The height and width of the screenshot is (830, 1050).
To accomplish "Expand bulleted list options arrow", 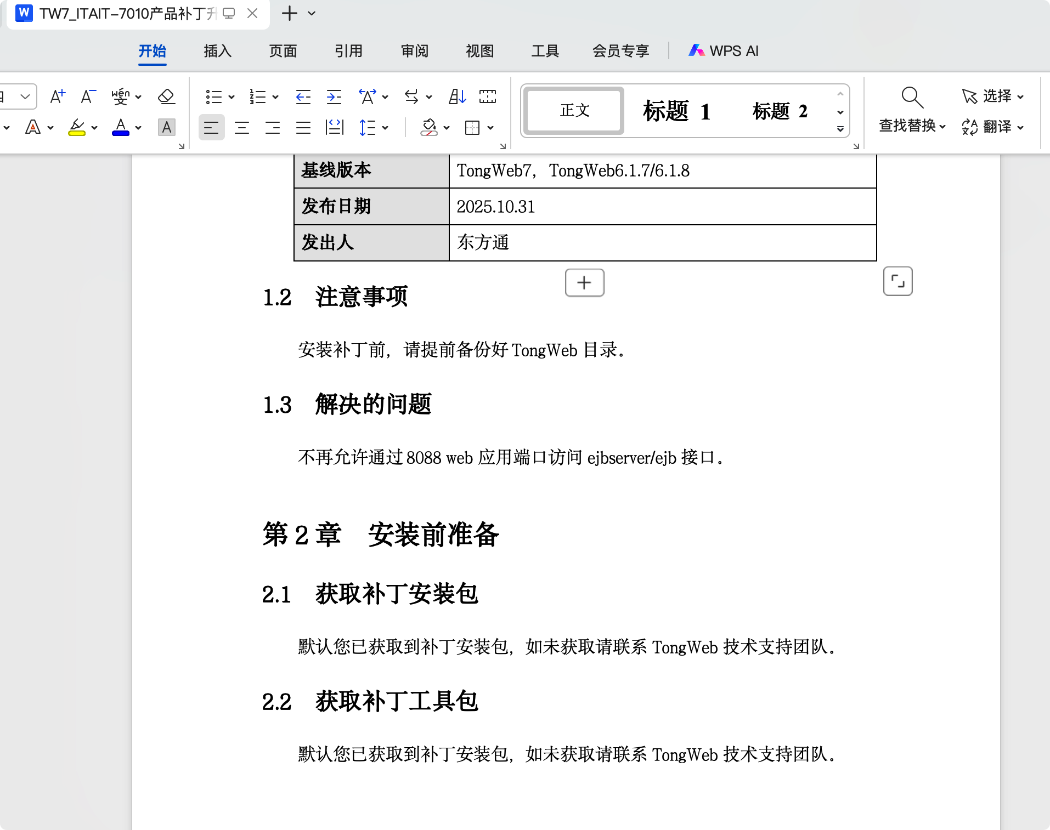I will pyautogui.click(x=232, y=98).
